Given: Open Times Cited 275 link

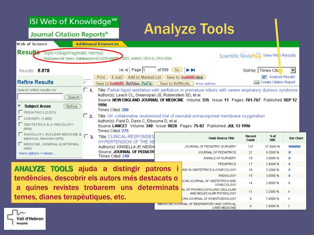Looking at the screenshot, I should (125, 131).
